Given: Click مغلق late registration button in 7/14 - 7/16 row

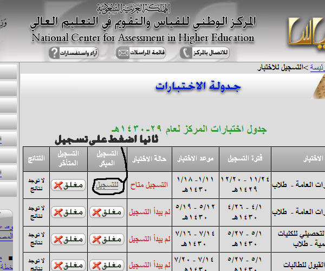Looking at the screenshot, I should coord(68,239).
